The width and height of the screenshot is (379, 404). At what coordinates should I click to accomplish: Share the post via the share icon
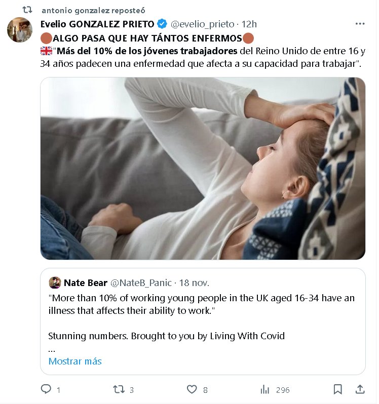(360, 389)
